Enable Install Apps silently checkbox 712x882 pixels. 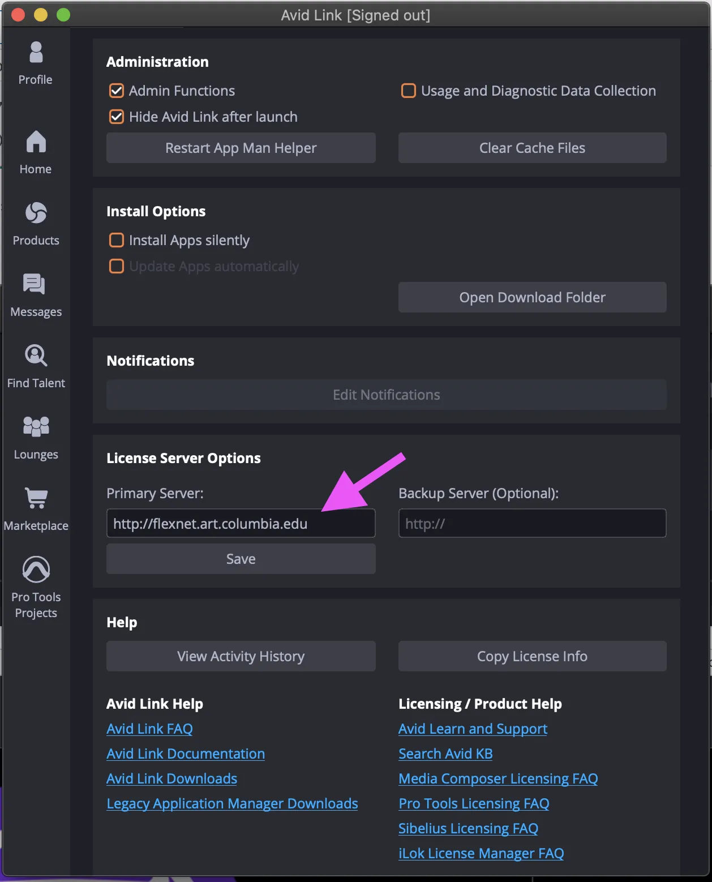click(x=117, y=240)
